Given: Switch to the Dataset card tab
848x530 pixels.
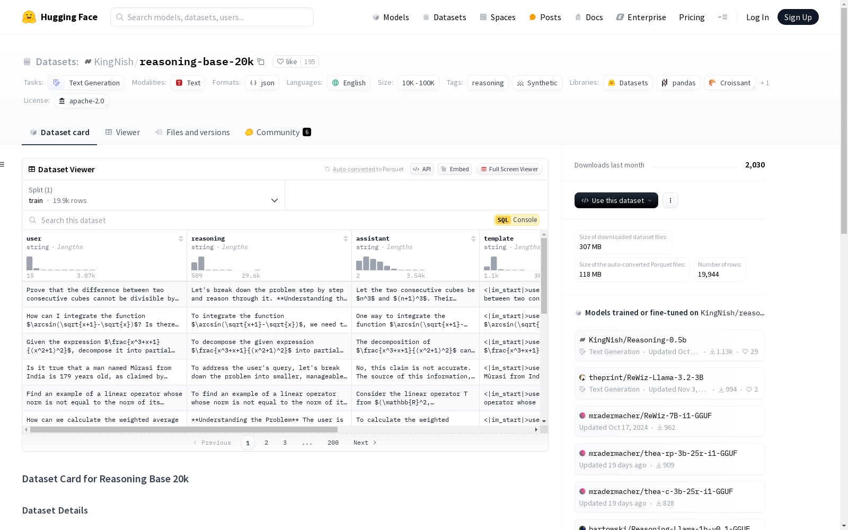Looking at the screenshot, I should click(x=59, y=132).
